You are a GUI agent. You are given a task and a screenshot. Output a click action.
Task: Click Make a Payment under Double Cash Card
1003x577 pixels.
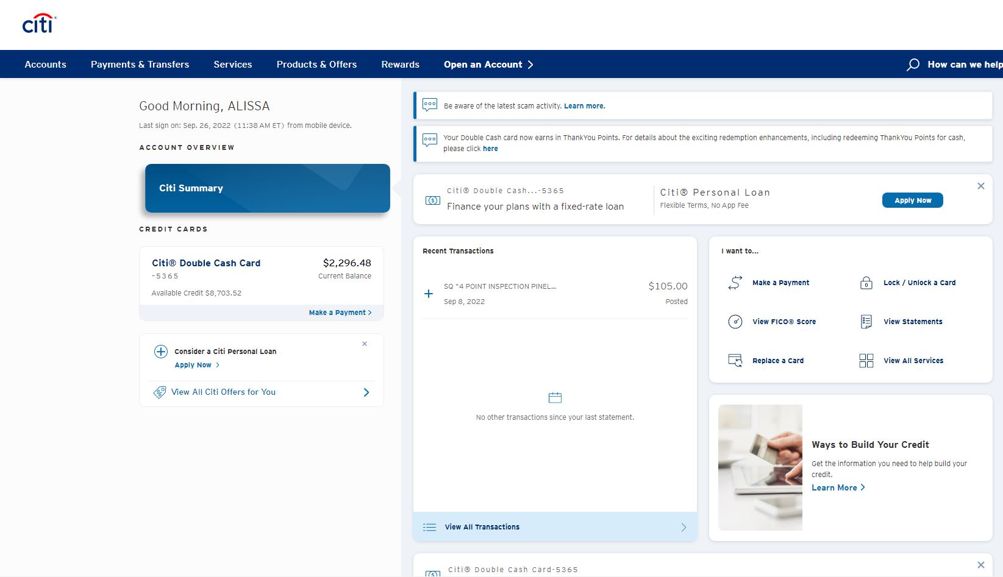[340, 313]
